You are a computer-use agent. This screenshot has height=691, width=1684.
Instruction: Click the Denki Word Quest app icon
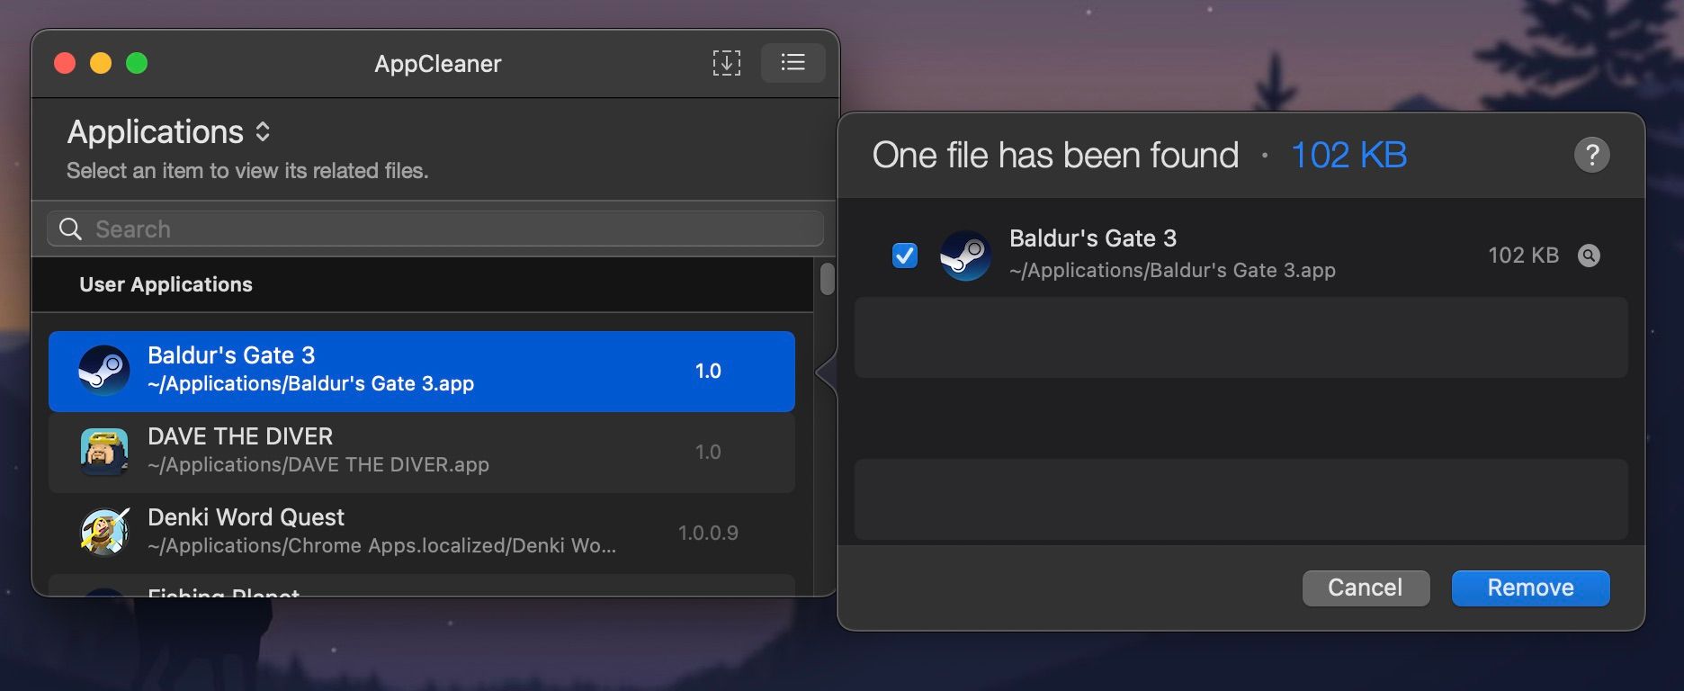(104, 532)
